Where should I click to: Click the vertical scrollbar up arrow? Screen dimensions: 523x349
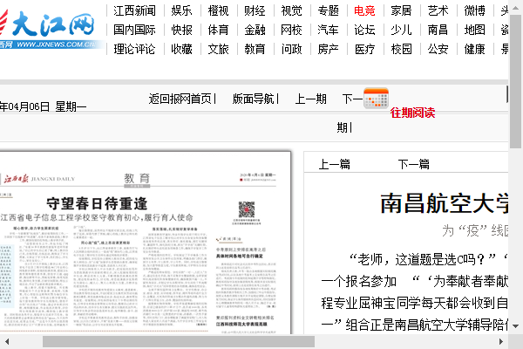[x=516, y=7]
